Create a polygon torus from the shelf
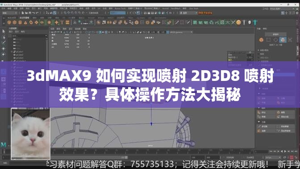Image resolution: width=300 pixels, height=169 pixels. [x=31, y=22]
